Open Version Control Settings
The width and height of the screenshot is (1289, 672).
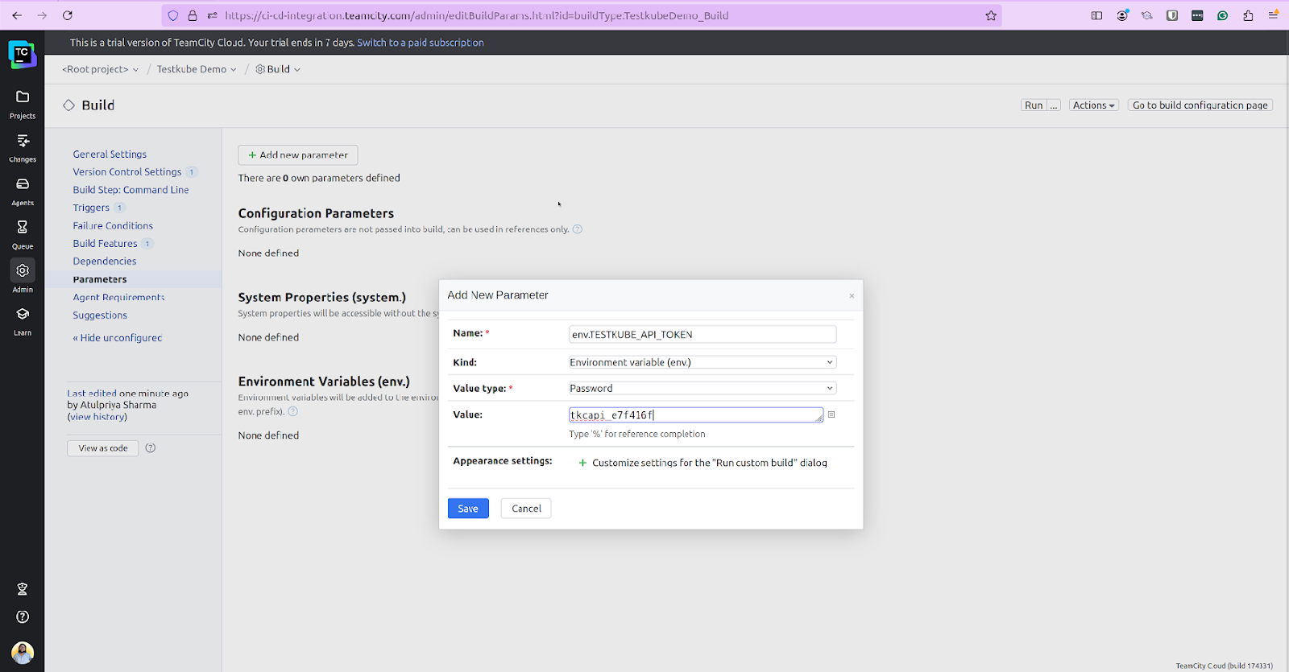(127, 171)
